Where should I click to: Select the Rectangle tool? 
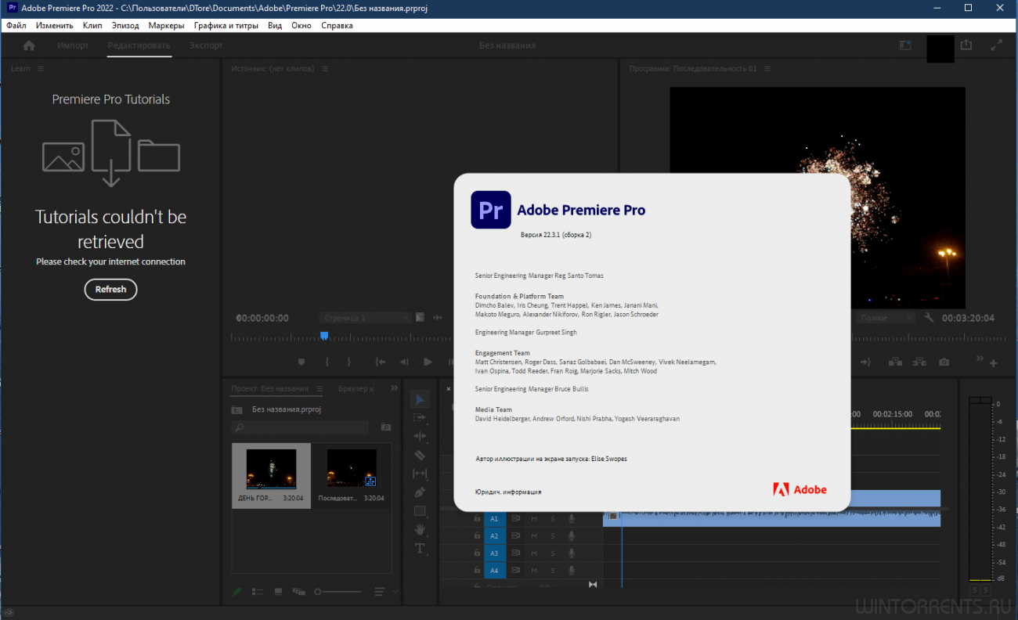pyautogui.click(x=420, y=511)
